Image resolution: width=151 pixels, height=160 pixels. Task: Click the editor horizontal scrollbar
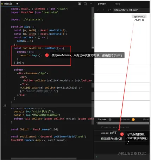tap(44, 159)
